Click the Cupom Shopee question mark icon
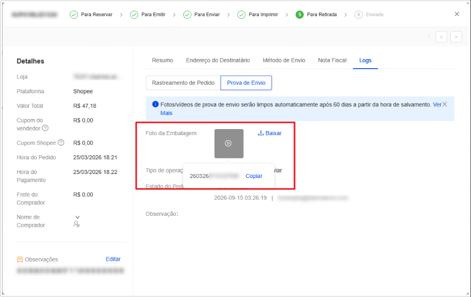 (x=61, y=143)
